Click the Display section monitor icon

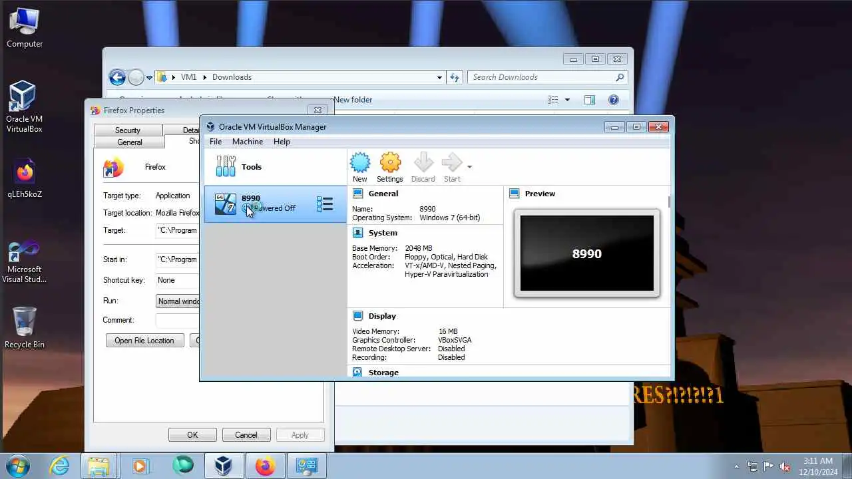pyautogui.click(x=357, y=316)
